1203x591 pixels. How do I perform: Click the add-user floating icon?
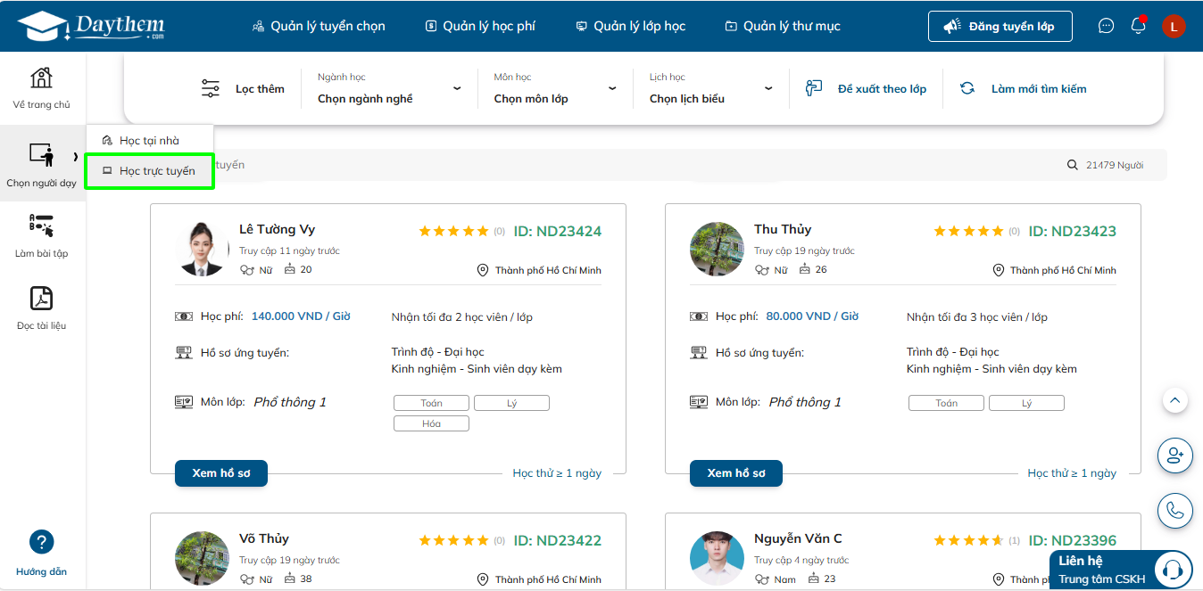point(1175,456)
